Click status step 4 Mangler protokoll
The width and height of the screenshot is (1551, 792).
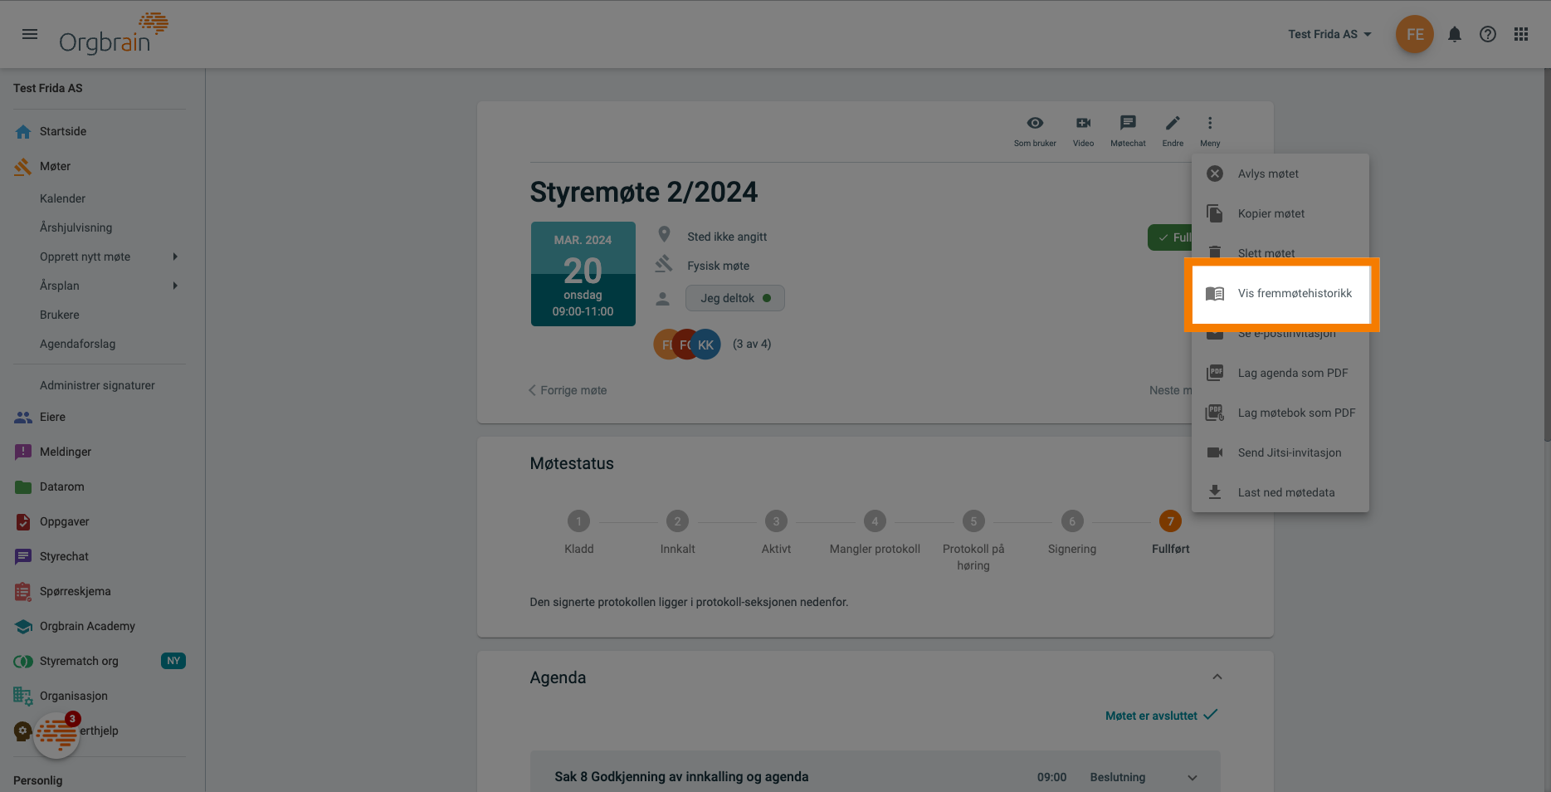pyautogui.click(x=875, y=521)
